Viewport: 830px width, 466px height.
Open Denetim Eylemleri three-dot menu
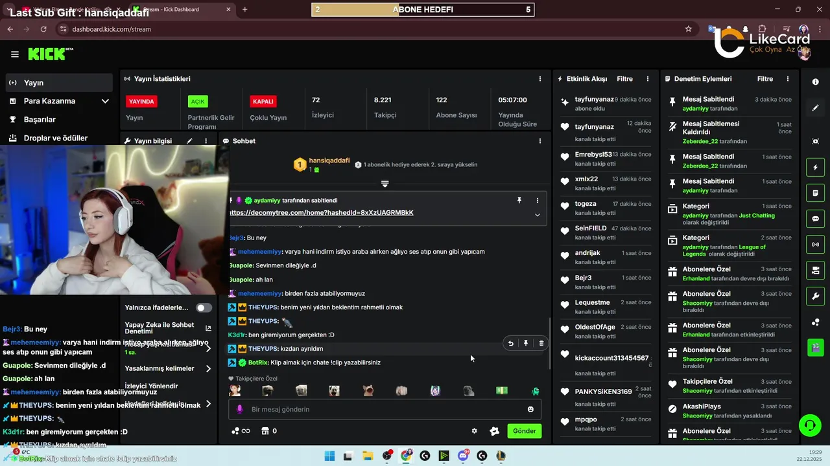(788, 79)
